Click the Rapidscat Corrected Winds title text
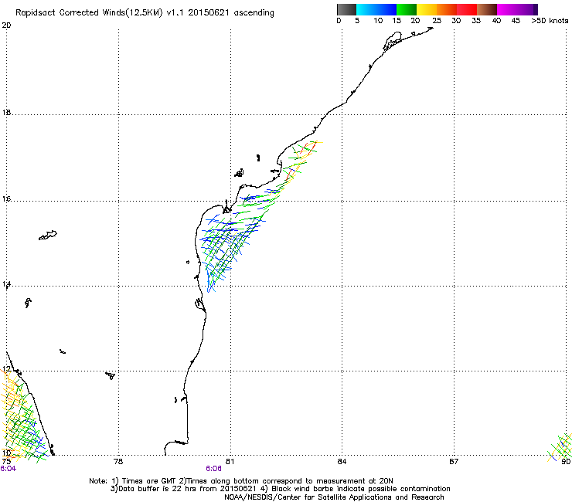Screen dimensions: 572x502 [145, 12]
